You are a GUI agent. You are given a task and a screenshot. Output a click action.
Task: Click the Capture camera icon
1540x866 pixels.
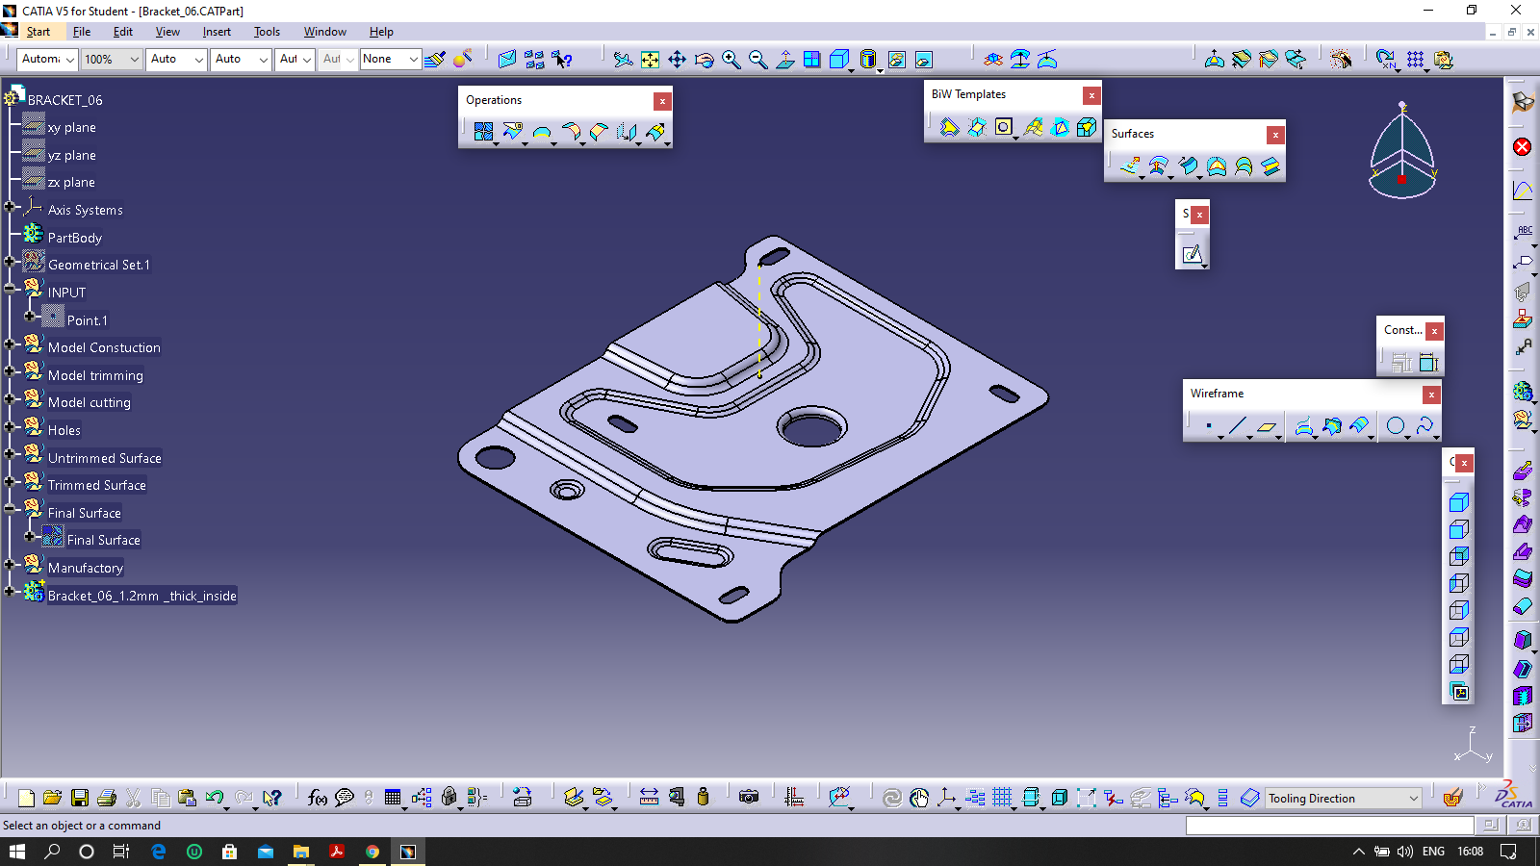[x=749, y=798]
